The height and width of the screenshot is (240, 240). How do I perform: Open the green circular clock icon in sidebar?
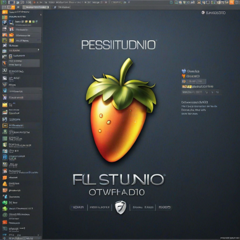5,215
